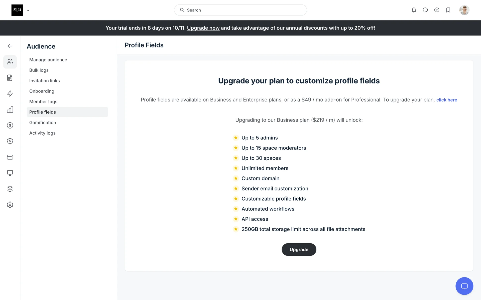Click the stacked layers sidebar icon

tap(10, 189)
